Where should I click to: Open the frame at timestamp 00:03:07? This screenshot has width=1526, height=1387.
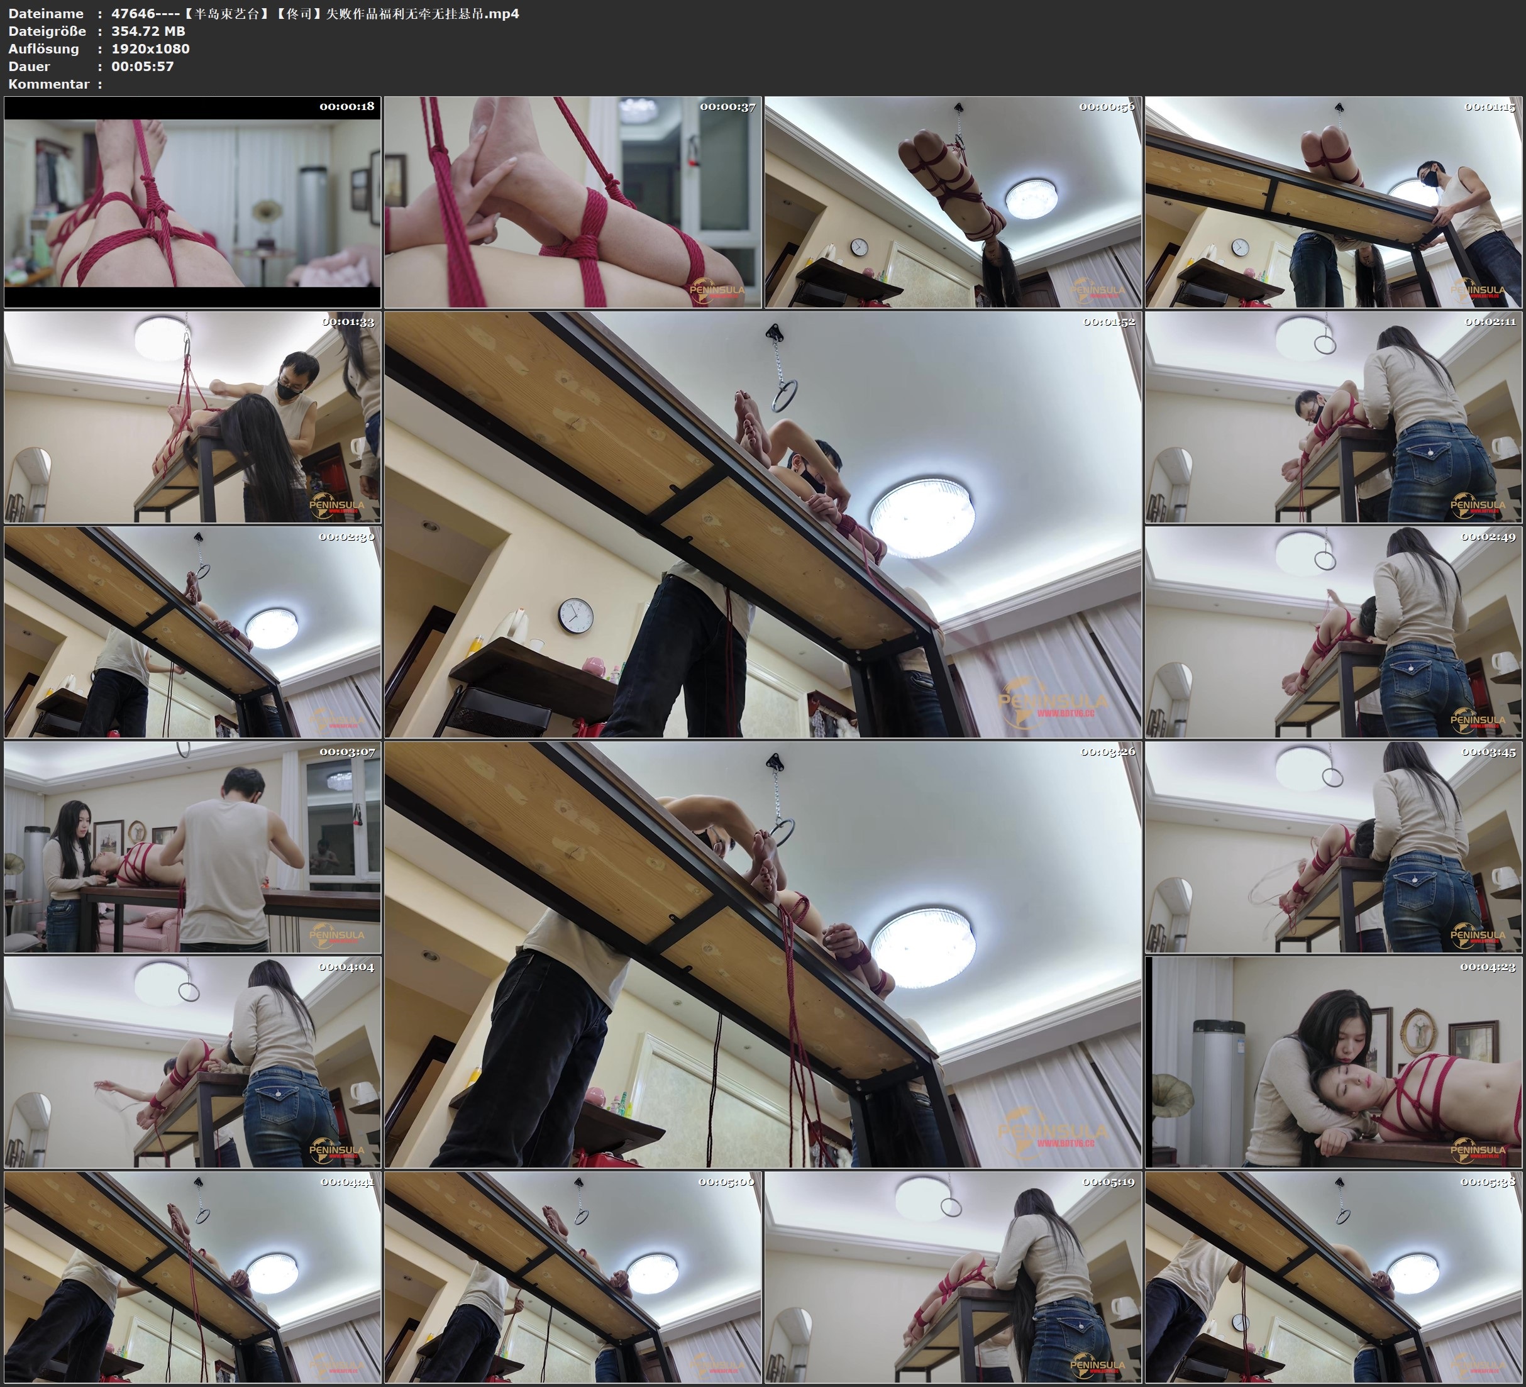click(192, 847)
